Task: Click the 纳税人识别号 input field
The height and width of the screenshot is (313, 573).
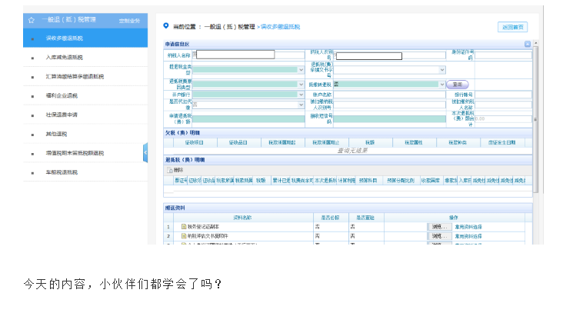Action: [x=389, y=55]
